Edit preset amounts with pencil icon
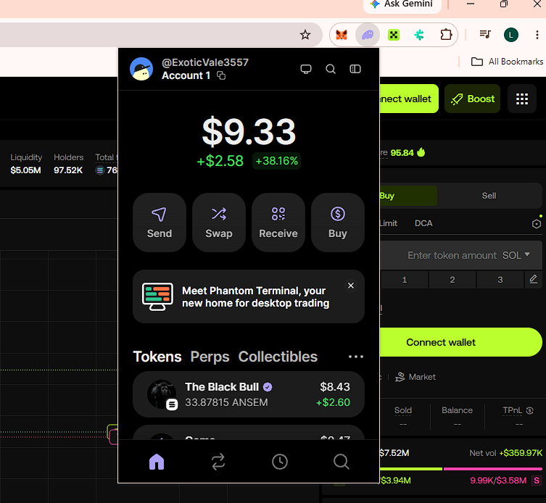 click(x=533, y=279)
